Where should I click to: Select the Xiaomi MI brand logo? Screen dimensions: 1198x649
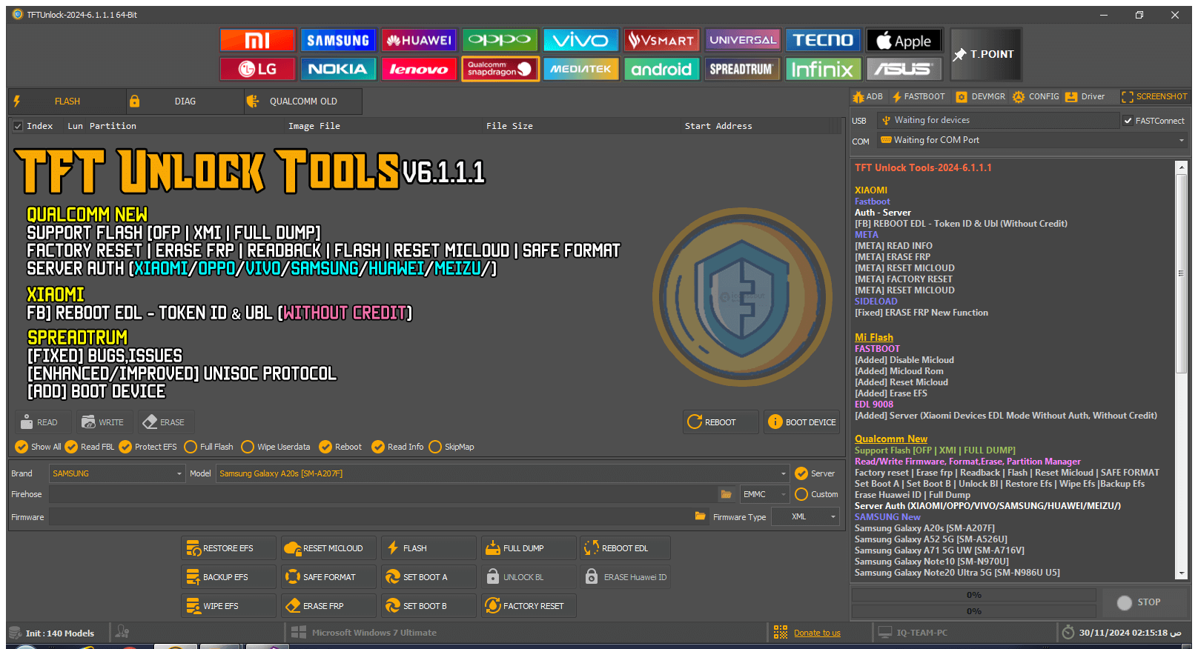[x=257, y=40]
